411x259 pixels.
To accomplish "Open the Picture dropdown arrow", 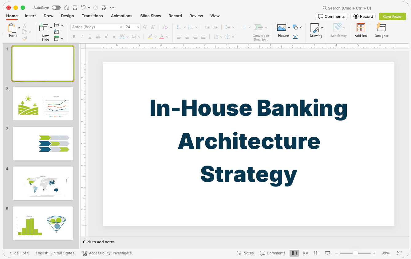I will pyautogui.click(x=289, y=28).
